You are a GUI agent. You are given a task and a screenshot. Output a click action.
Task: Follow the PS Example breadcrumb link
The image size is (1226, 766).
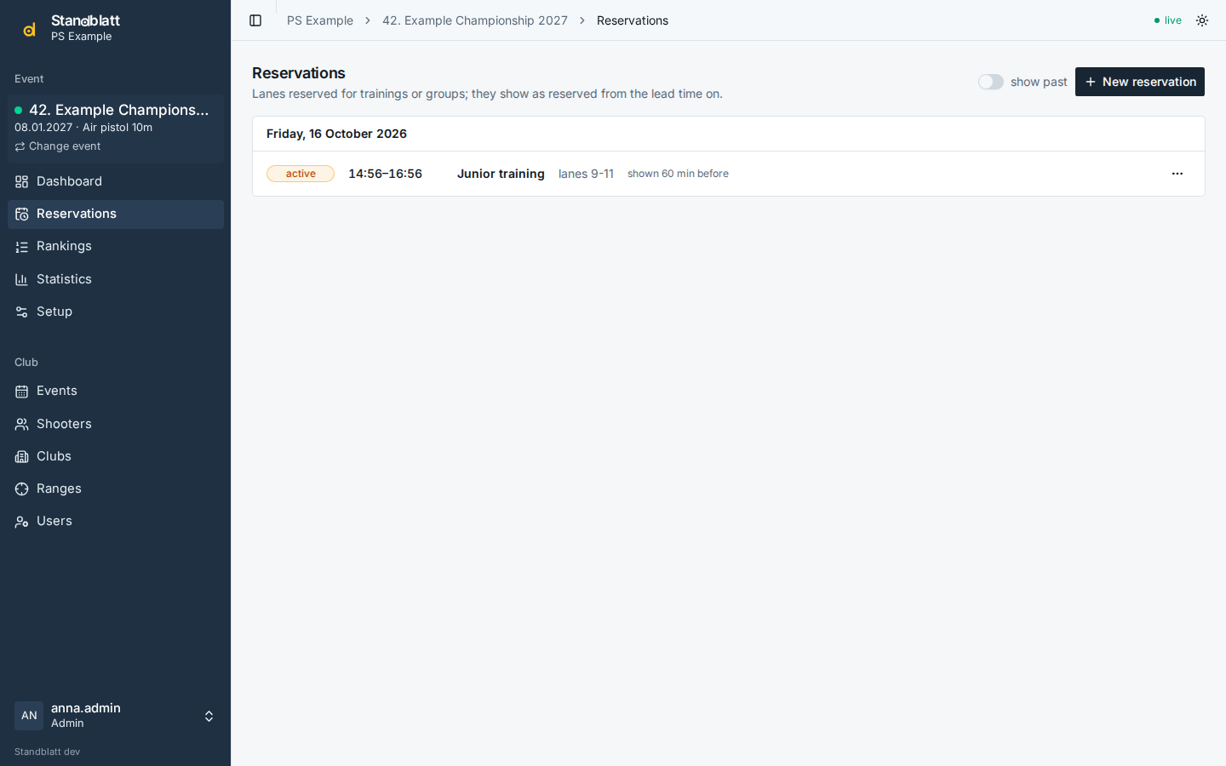coord(320,20)
